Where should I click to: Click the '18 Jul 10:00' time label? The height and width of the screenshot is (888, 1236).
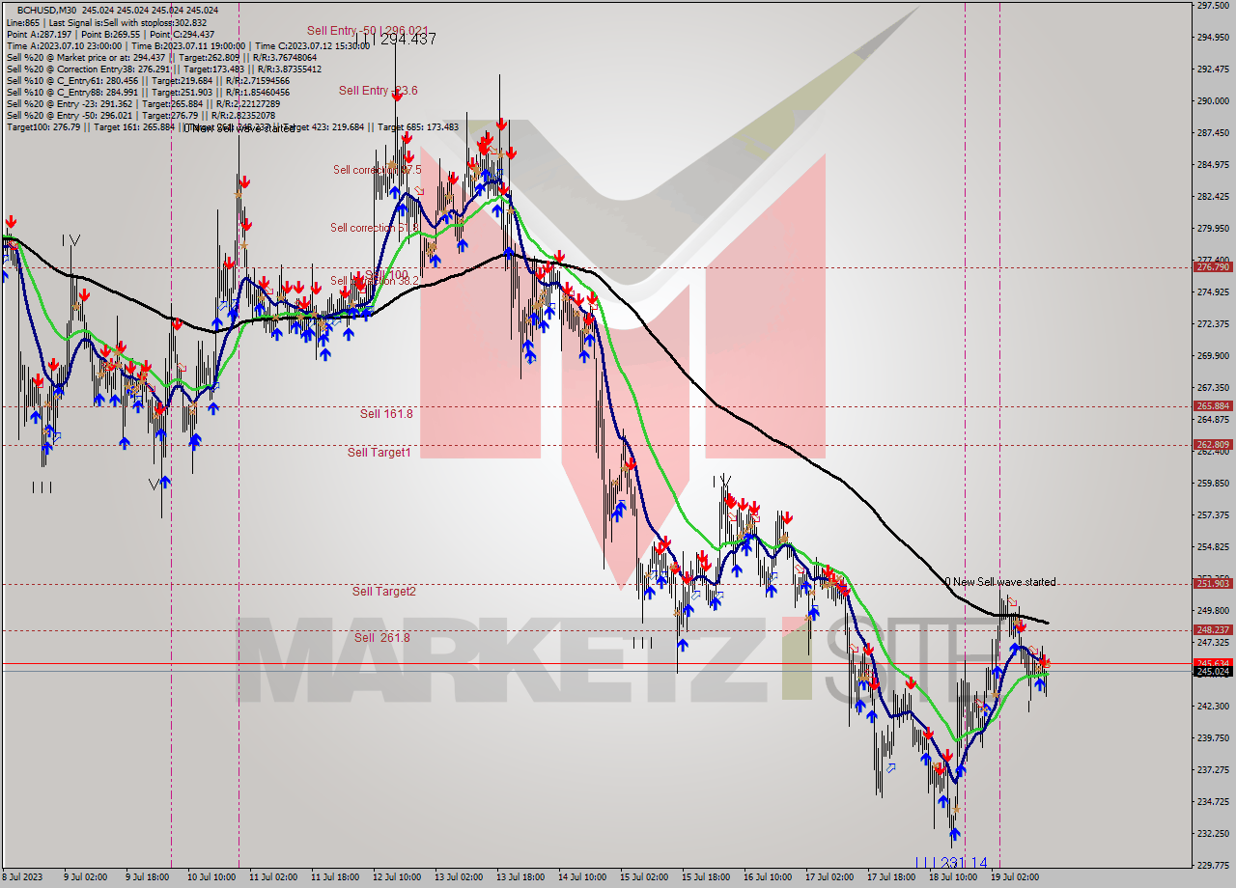pyautogui.click(x=953, y=877)
